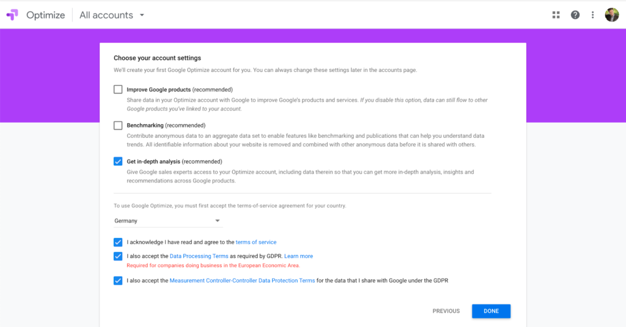
Task: Uncheck the terms of service acknowledgment
Action: [x=118, y=242]
